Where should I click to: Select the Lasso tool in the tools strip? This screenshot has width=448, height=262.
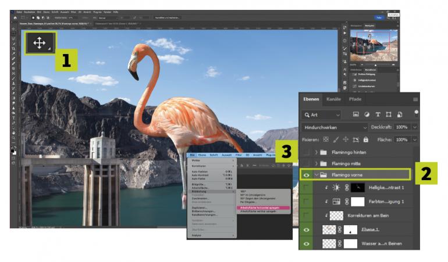click(x=13, y=38)
